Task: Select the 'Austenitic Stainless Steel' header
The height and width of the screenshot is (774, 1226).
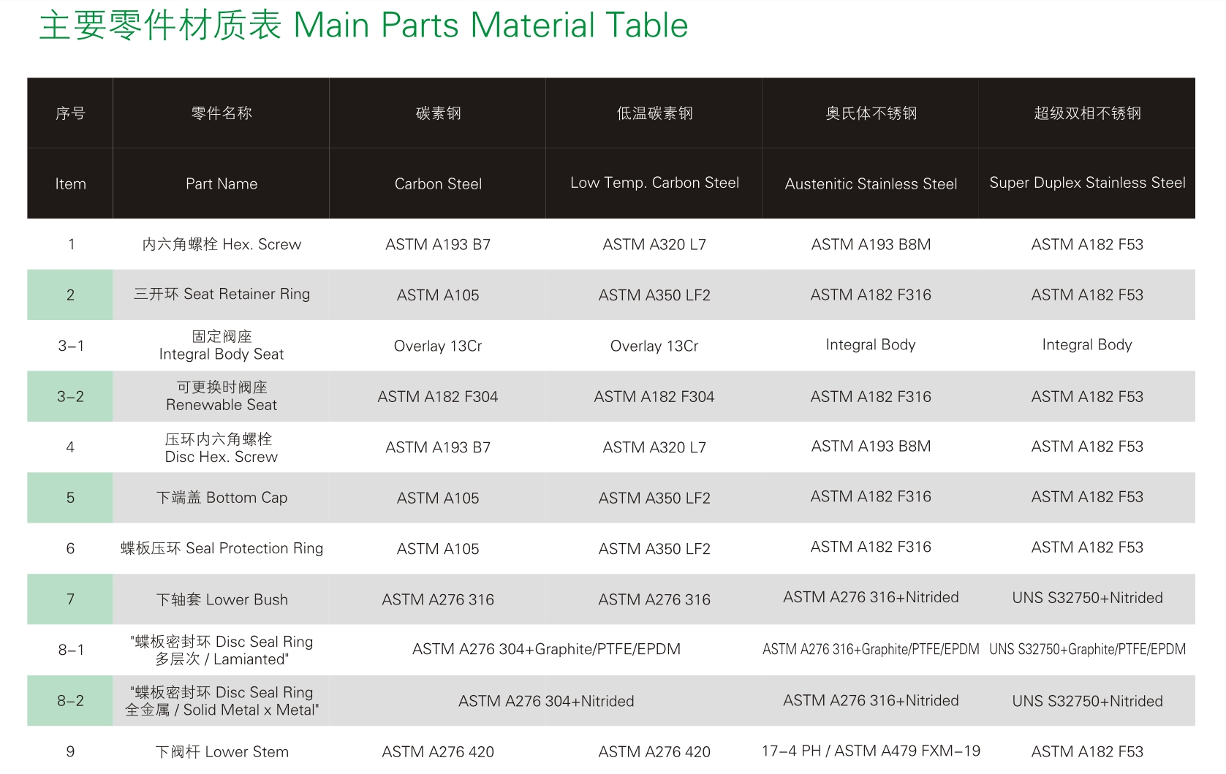Action: pos(871,184)
